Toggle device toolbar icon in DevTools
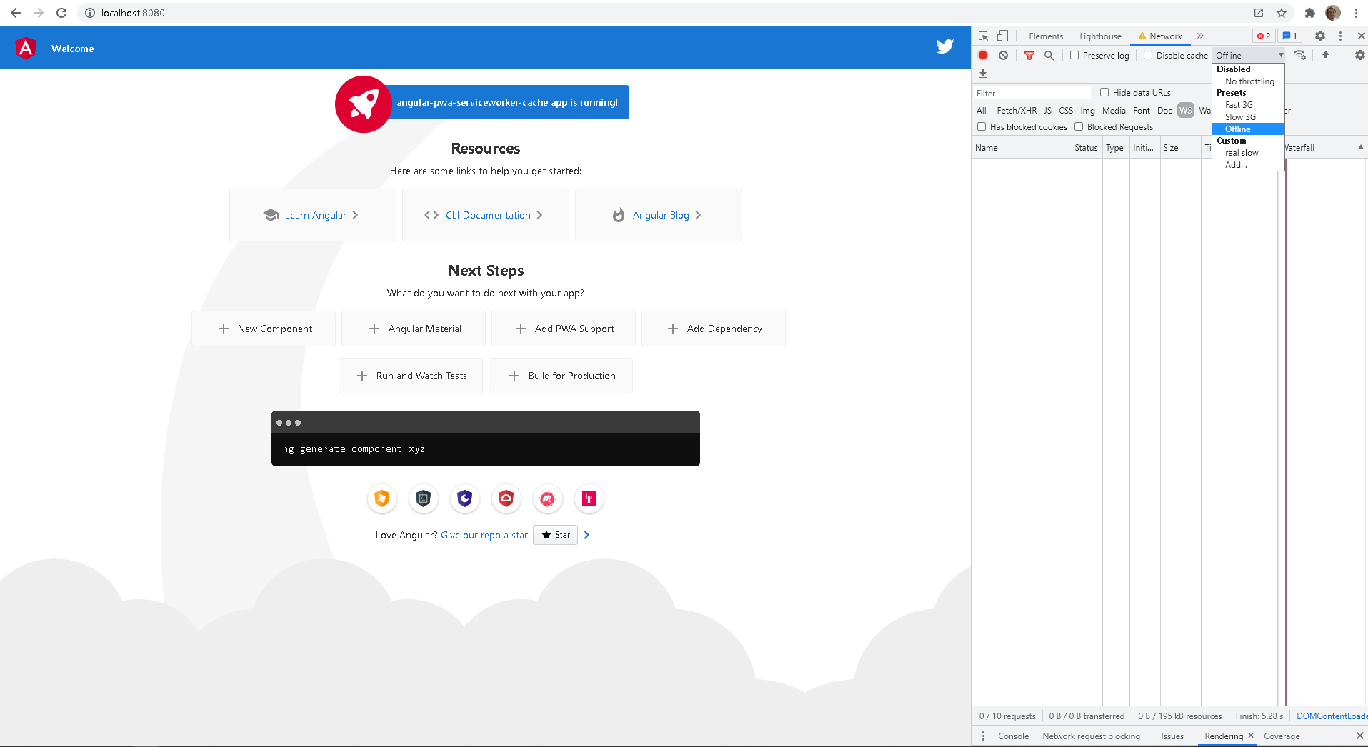The width and height of the screenshot is (1368, 747). 1002,36
